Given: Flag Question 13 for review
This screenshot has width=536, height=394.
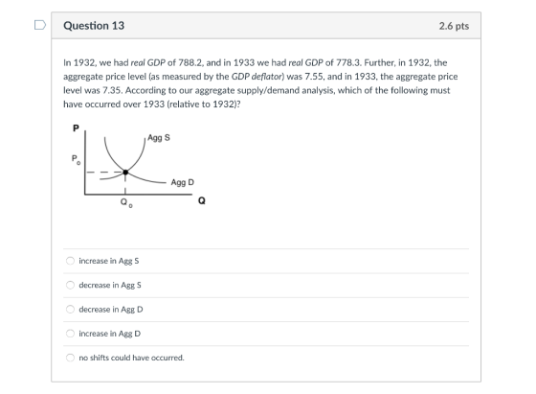Looking at the screenshot, I should [40, 25].
